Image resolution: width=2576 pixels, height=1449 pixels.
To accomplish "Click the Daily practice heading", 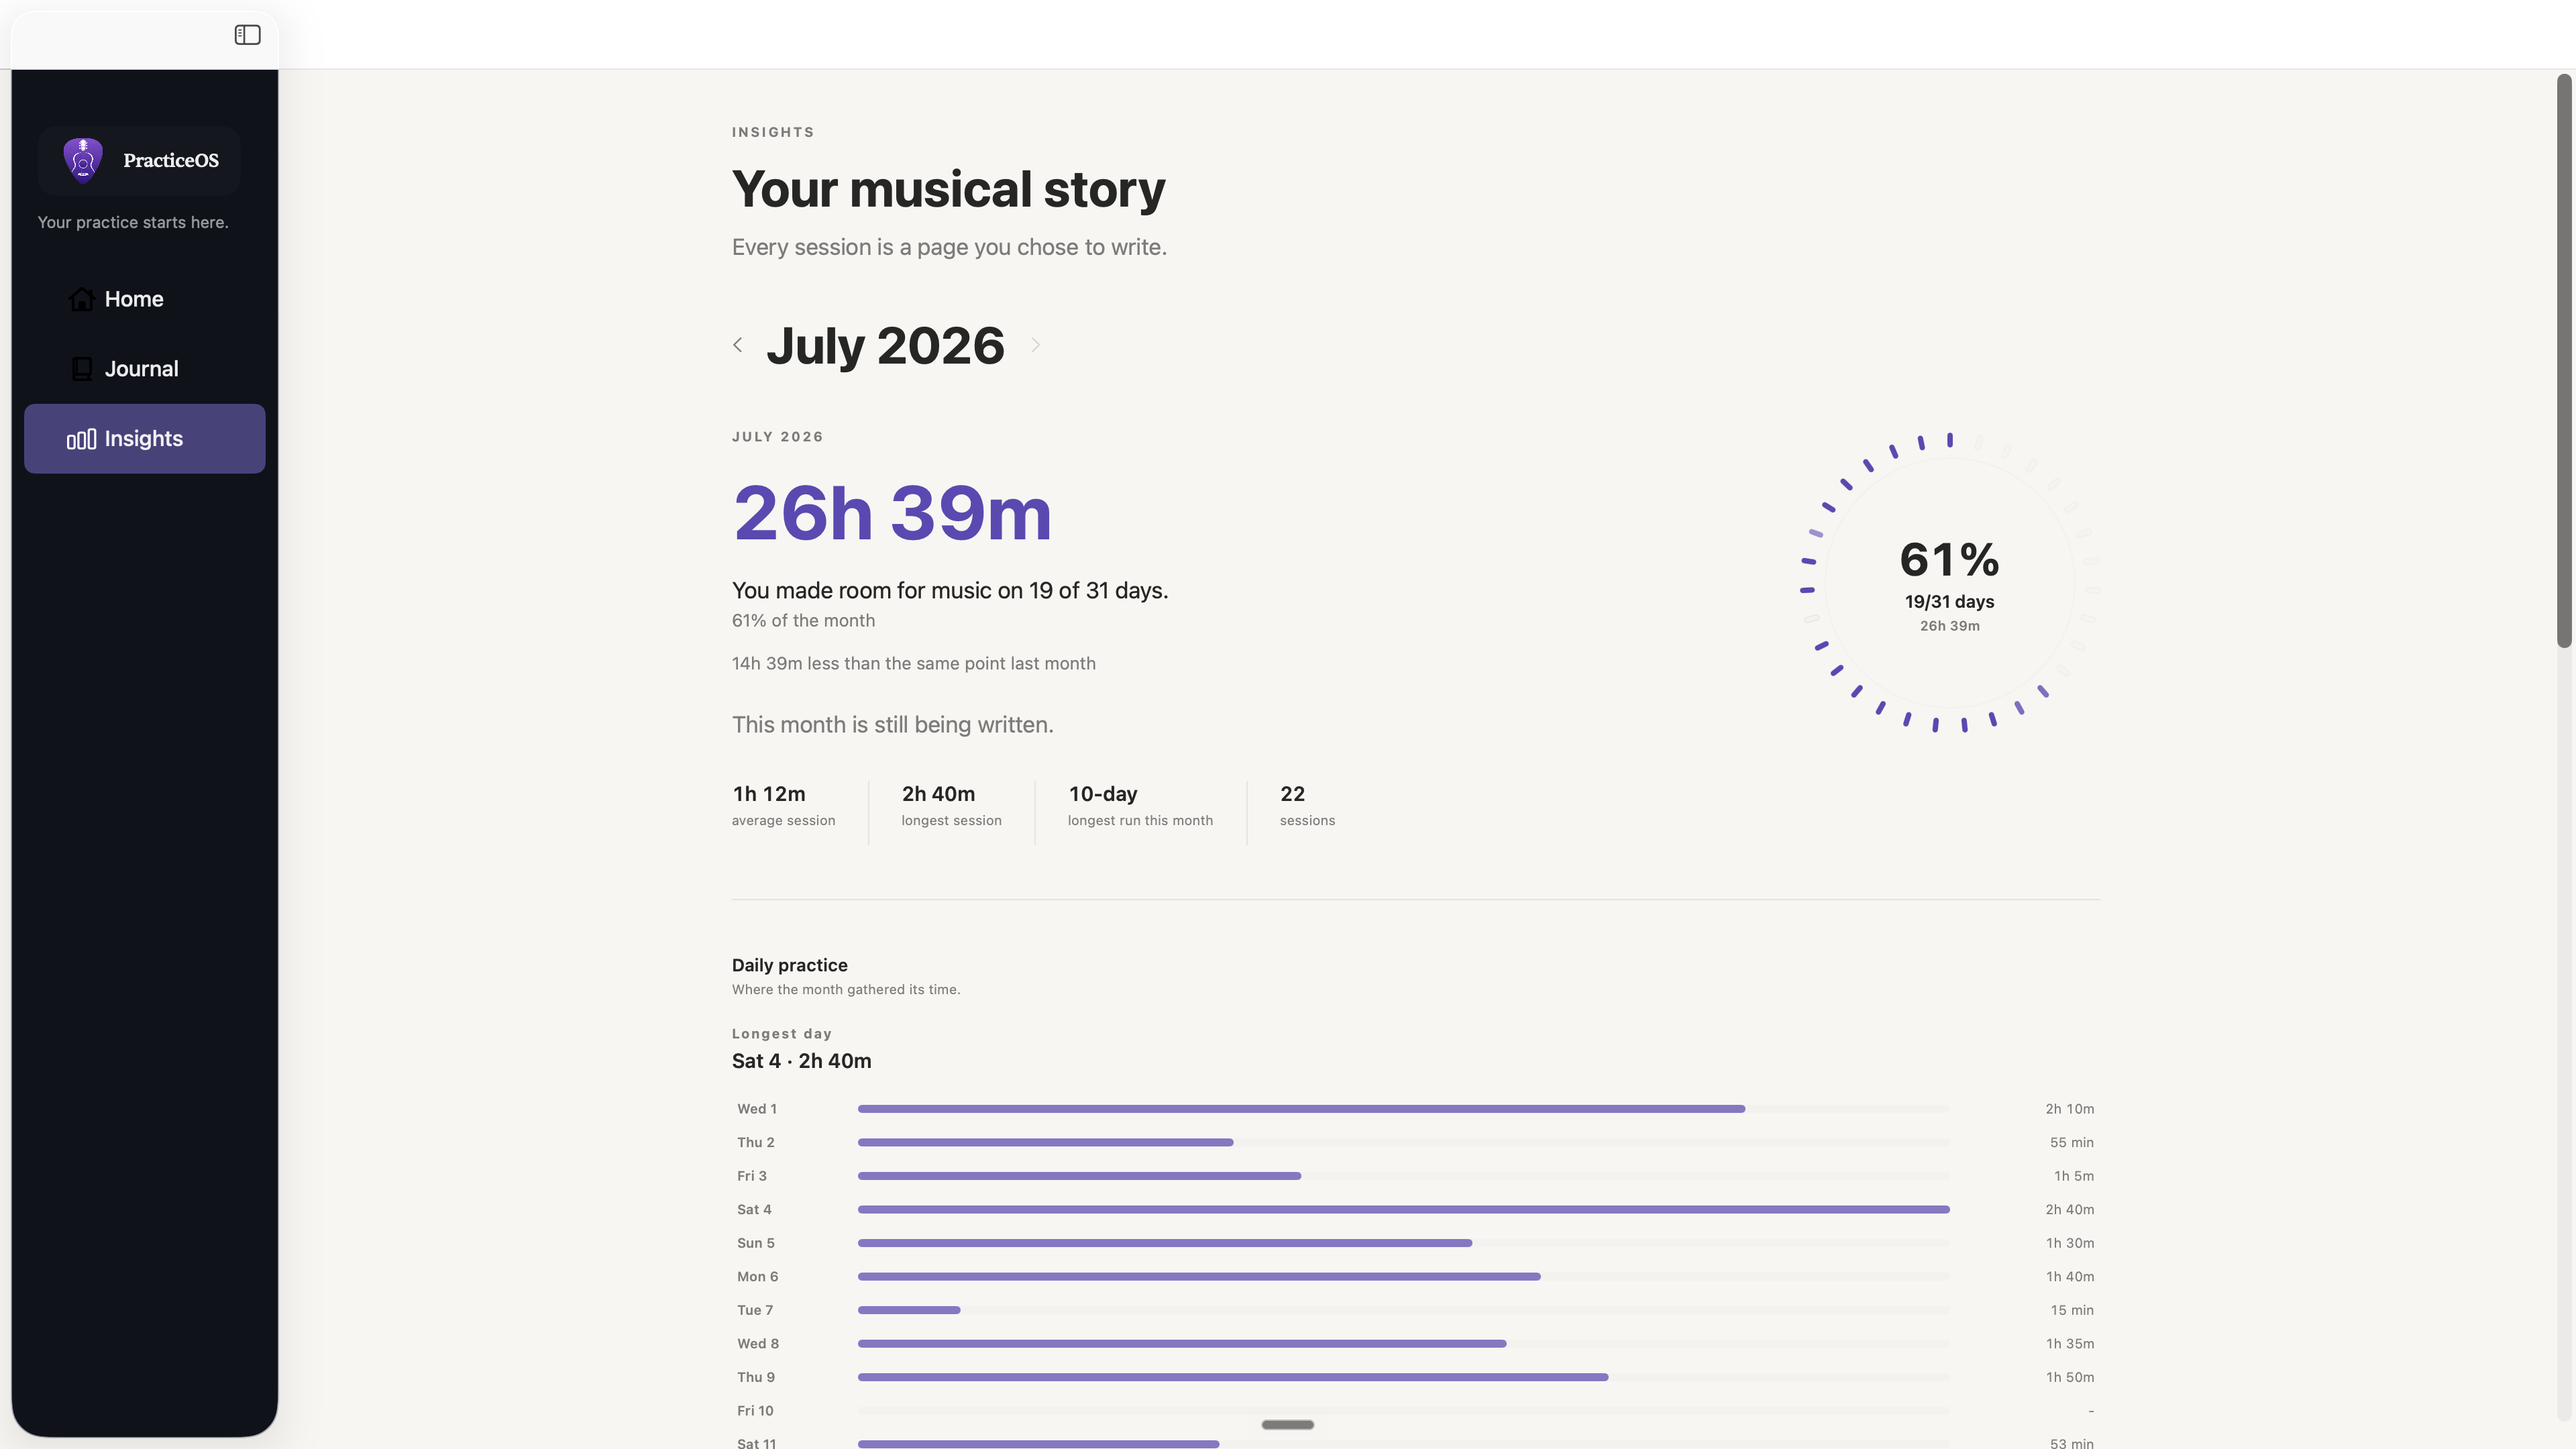I will (x=789, y=965).
